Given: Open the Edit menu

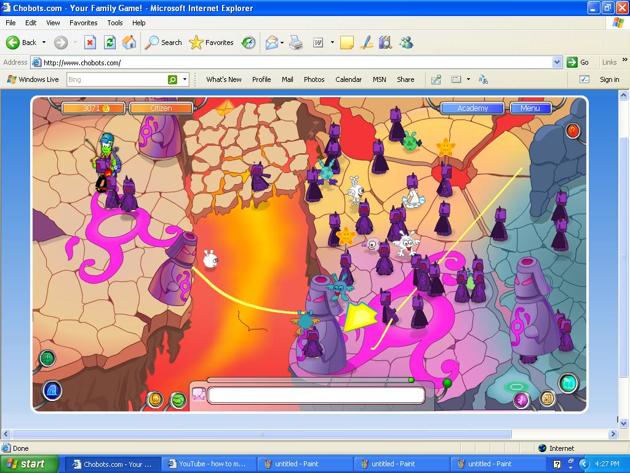Looking at the screenshot, I should click(x=31, y=23).
